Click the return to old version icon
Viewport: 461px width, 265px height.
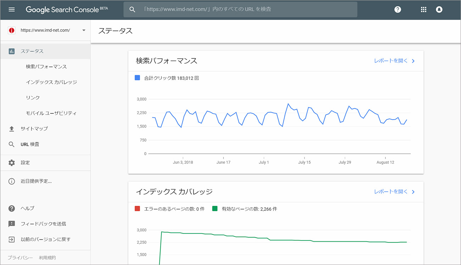tap(12, 239)
